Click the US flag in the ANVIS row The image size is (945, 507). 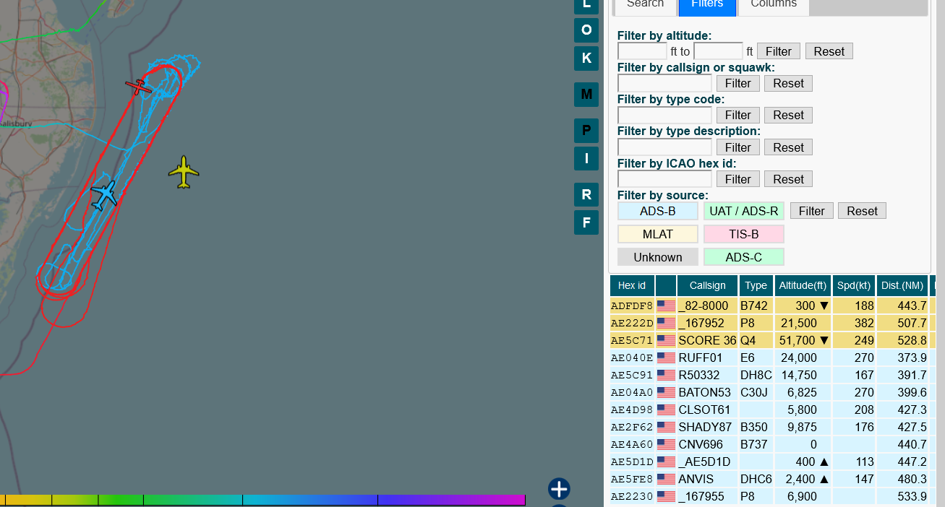(666, 479)
